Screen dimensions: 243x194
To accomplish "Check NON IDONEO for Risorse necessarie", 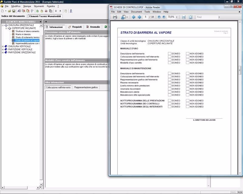I will click(188, 82).
